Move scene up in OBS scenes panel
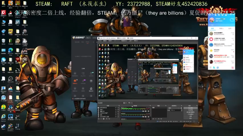243x136 pixels. 159,119
